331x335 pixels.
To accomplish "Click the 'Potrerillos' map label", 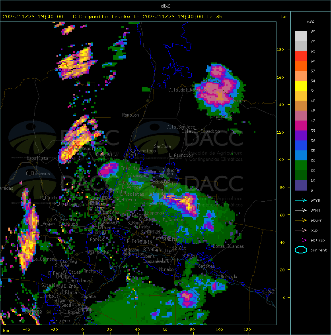I will pos(66,220).
